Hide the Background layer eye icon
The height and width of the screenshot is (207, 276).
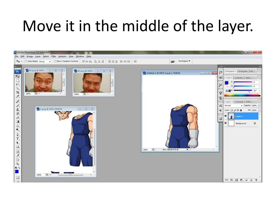[226, 123]
